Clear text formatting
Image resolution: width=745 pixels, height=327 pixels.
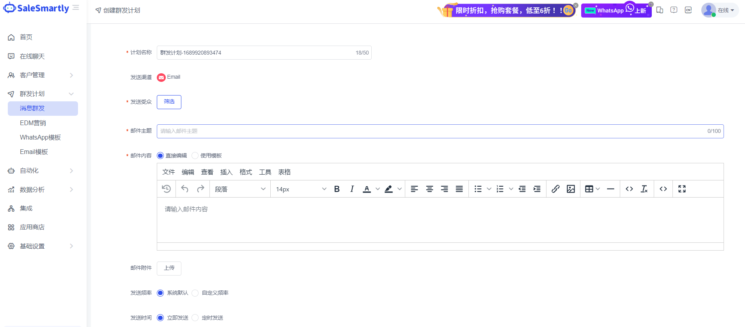click(644, 189)
